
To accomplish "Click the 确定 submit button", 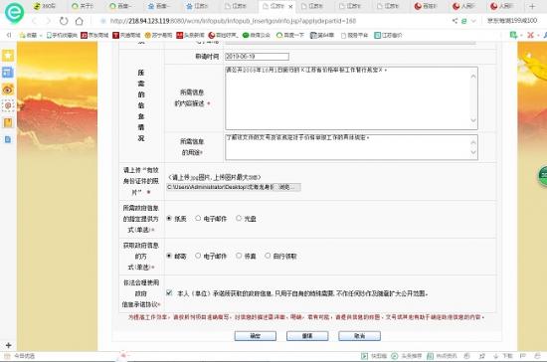I will click(256, 336).
